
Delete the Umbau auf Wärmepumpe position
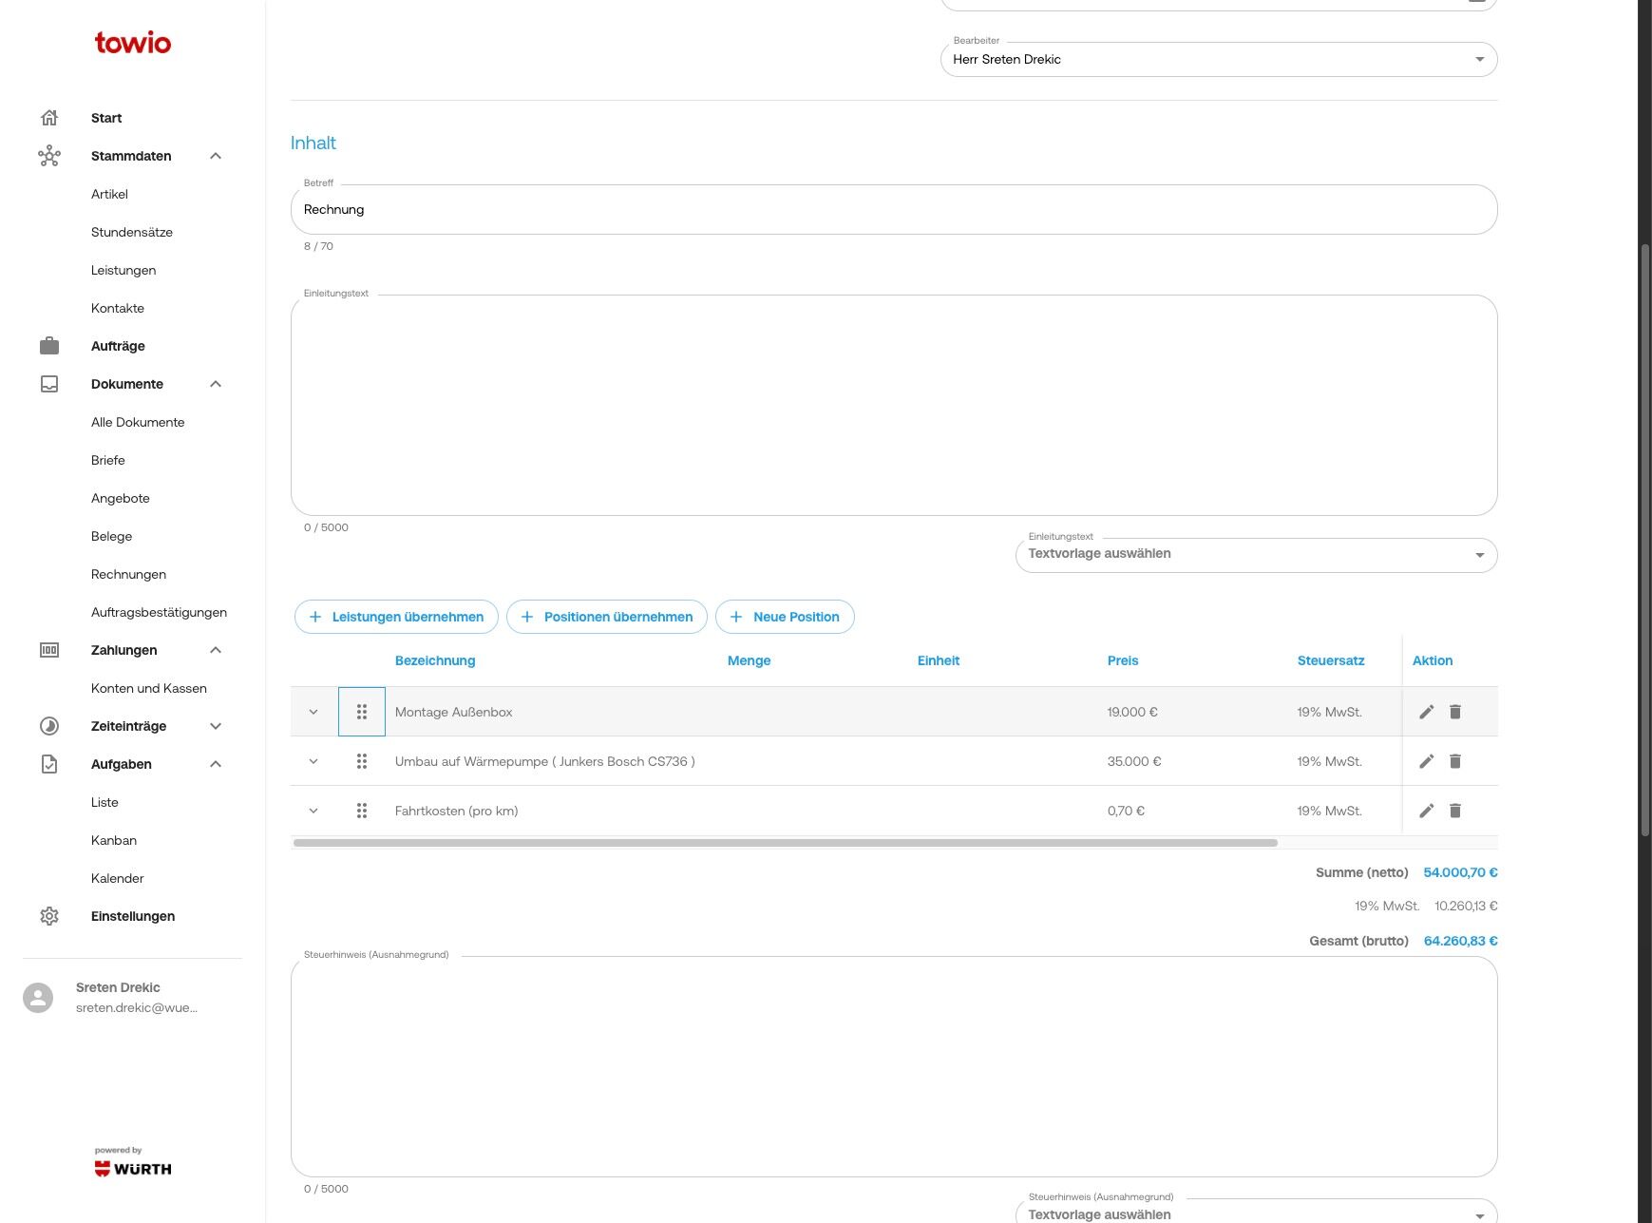tap(1455, 761)
